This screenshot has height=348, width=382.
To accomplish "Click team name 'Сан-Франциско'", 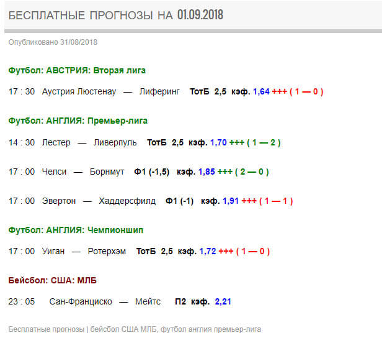I will [81, 302].
